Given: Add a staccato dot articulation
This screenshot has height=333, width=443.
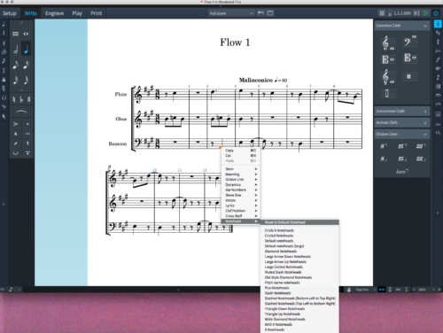Looking at the screenshot, I should tap(27, 124).
